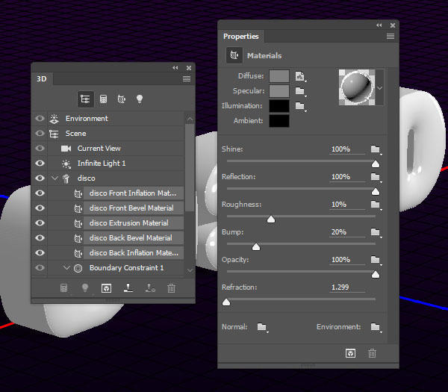This screenshot has height=392, width=448.
Task: Select the disco Front Bevel Material item
Action: pyautogui.click(x=131, y=208)
